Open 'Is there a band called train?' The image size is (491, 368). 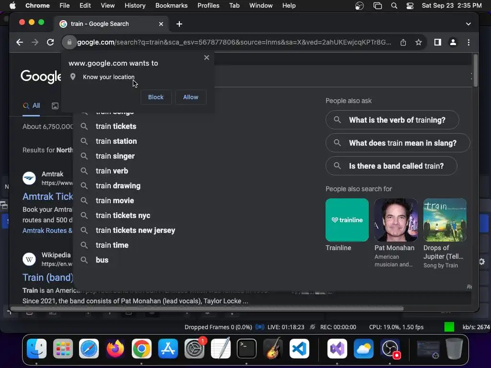coord(391,166)
